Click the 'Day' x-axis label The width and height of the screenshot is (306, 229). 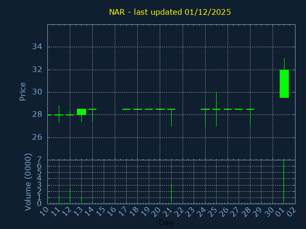tap(166, 223)
